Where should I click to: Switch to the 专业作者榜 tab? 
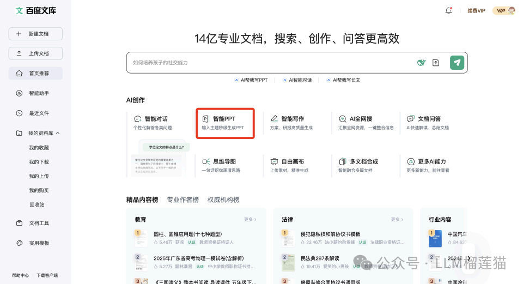click(183, 200)
